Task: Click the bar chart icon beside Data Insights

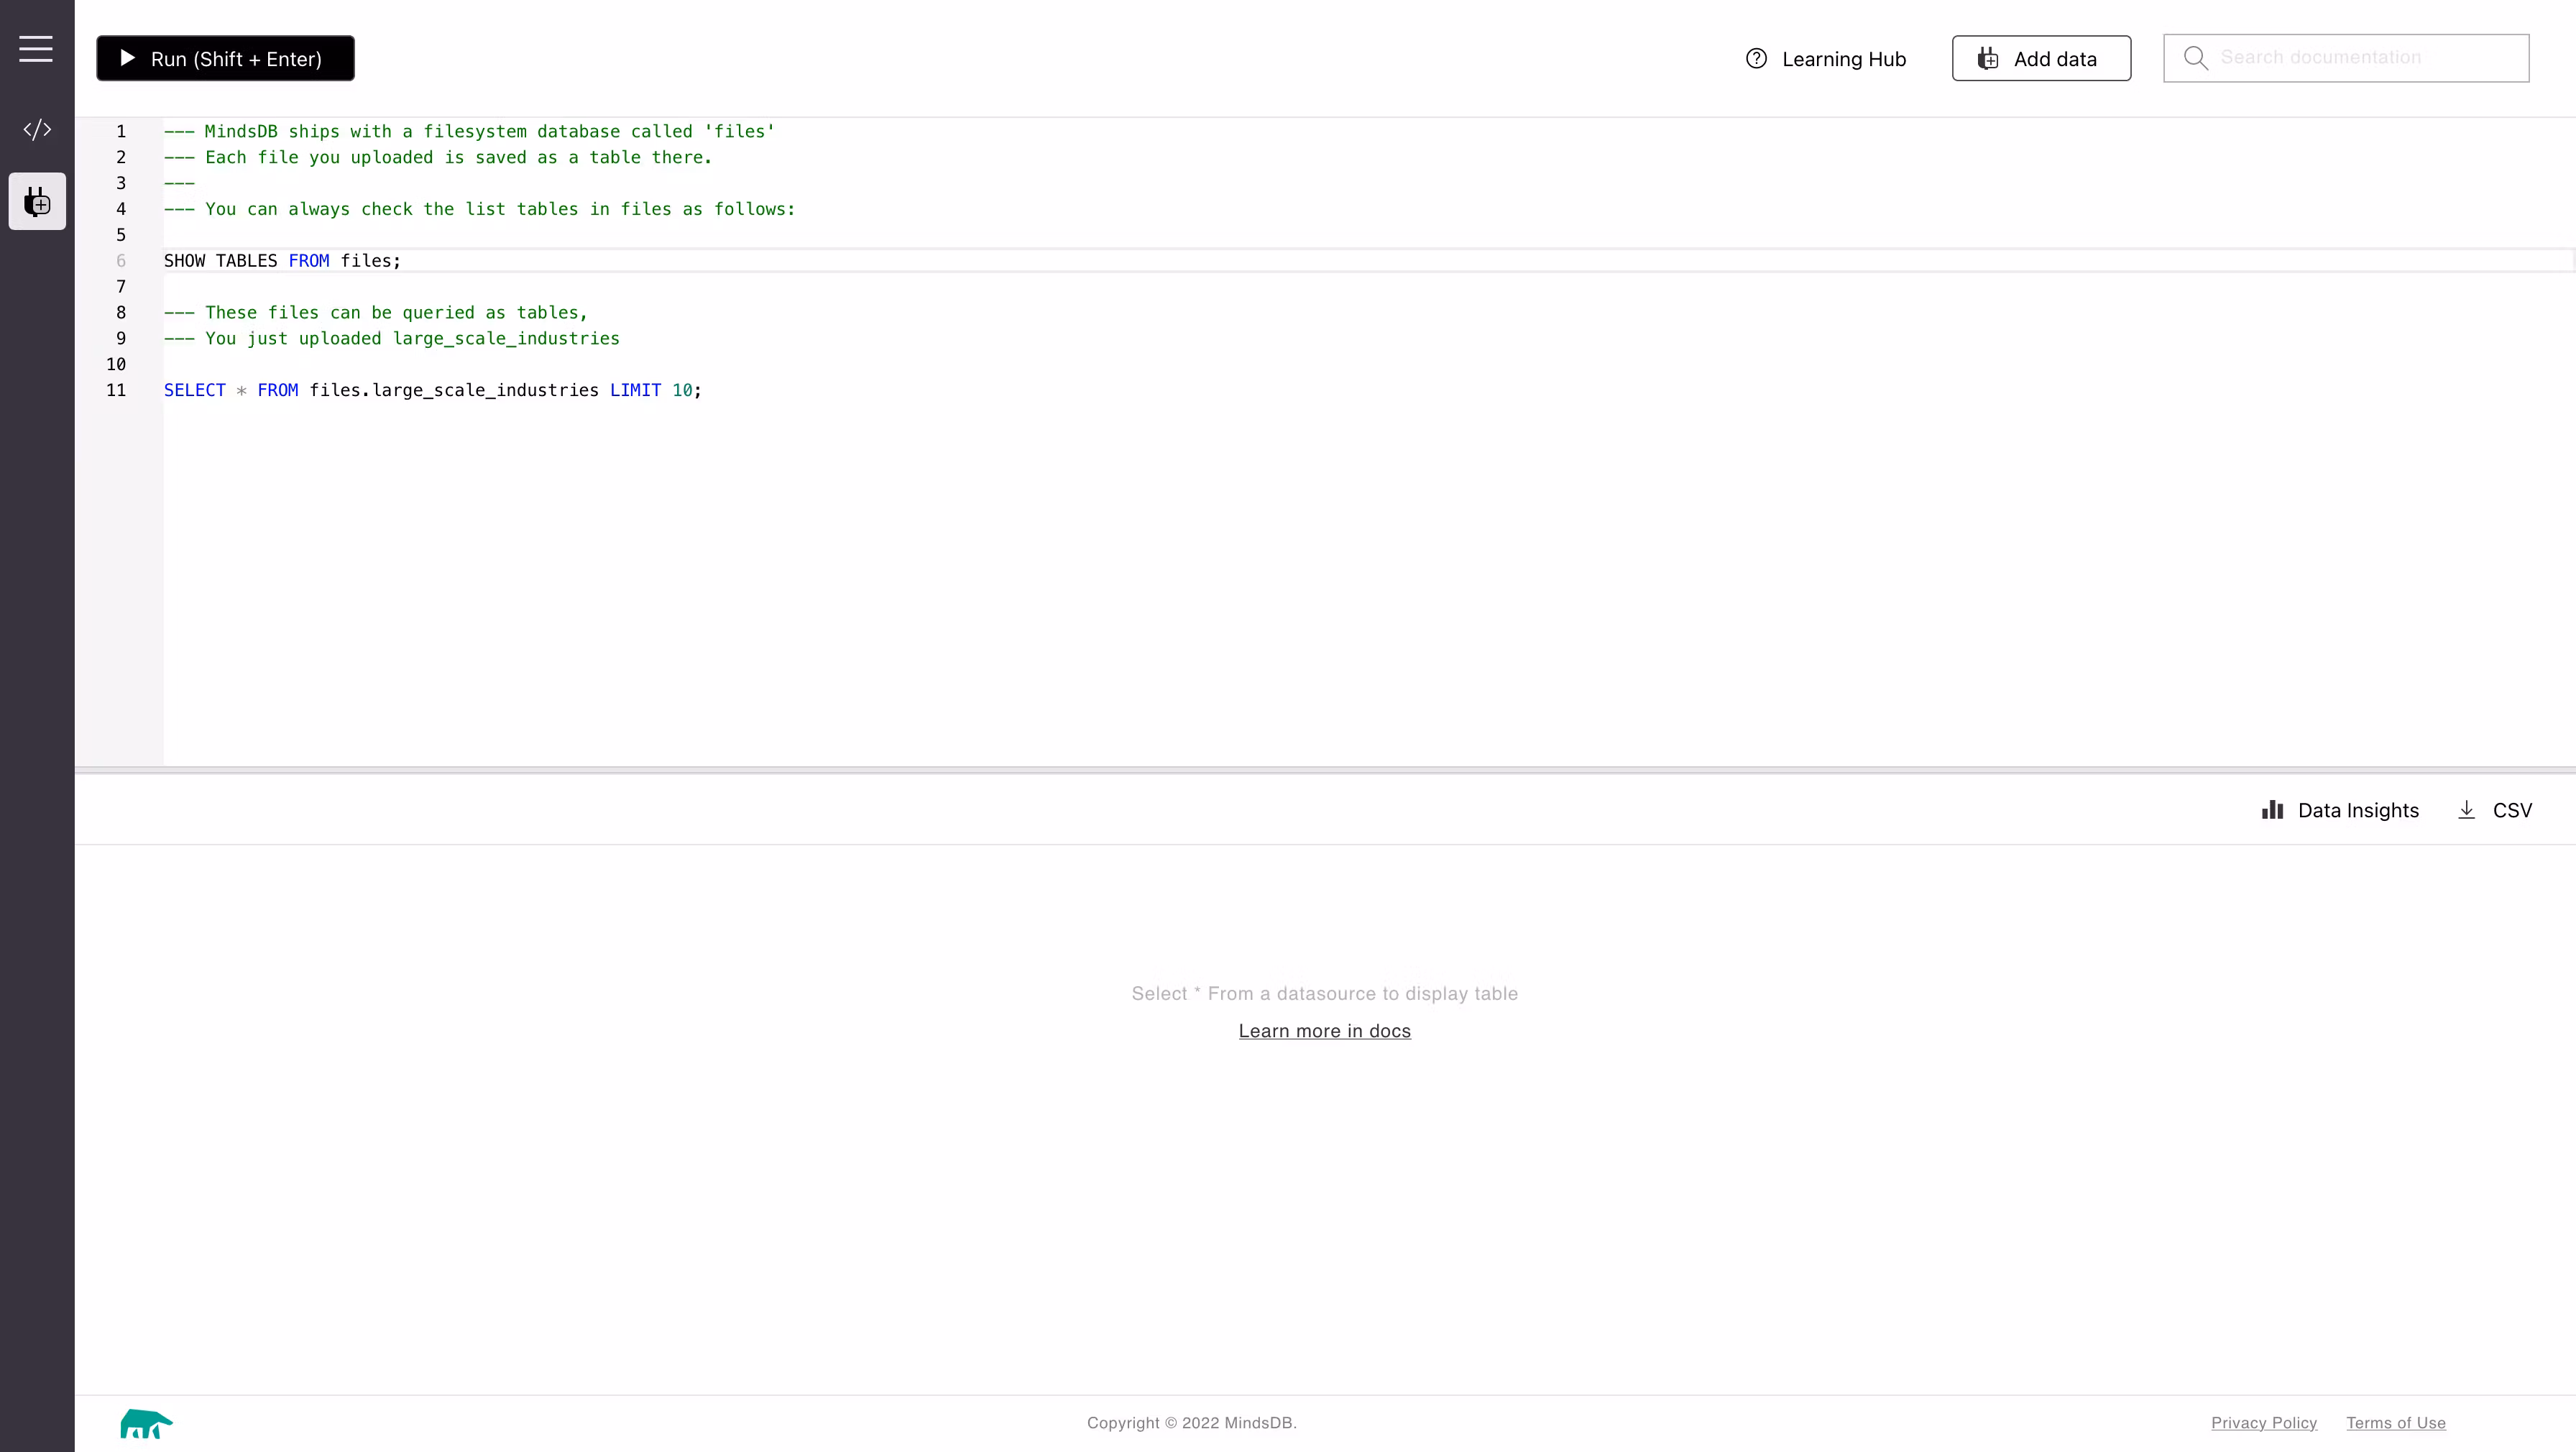Action: pos(2272,810)
